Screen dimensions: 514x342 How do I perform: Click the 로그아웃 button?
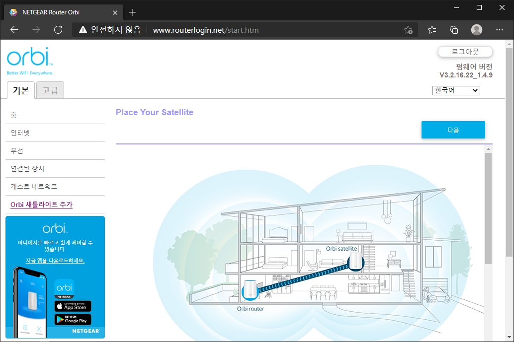tap(465, 52)
